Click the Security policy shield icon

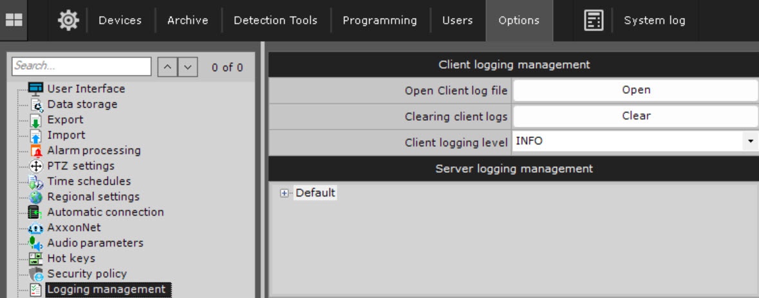(36, 274)
